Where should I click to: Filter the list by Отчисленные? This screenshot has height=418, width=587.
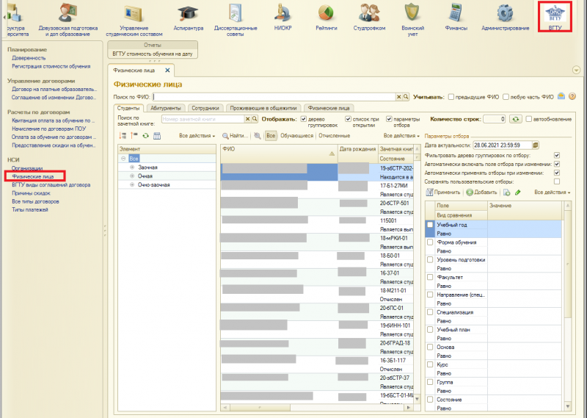pos(335,136)
